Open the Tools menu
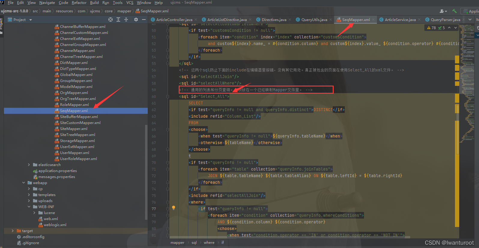479x248 pixels. [x=117, y=3]
